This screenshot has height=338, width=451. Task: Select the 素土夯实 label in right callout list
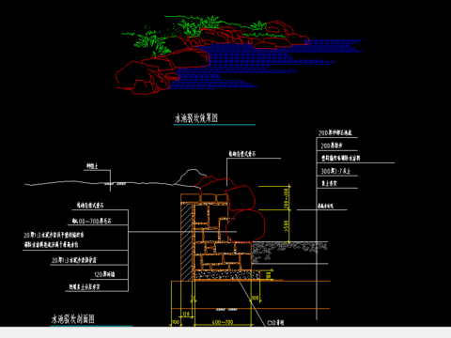(x=329, y=183)
